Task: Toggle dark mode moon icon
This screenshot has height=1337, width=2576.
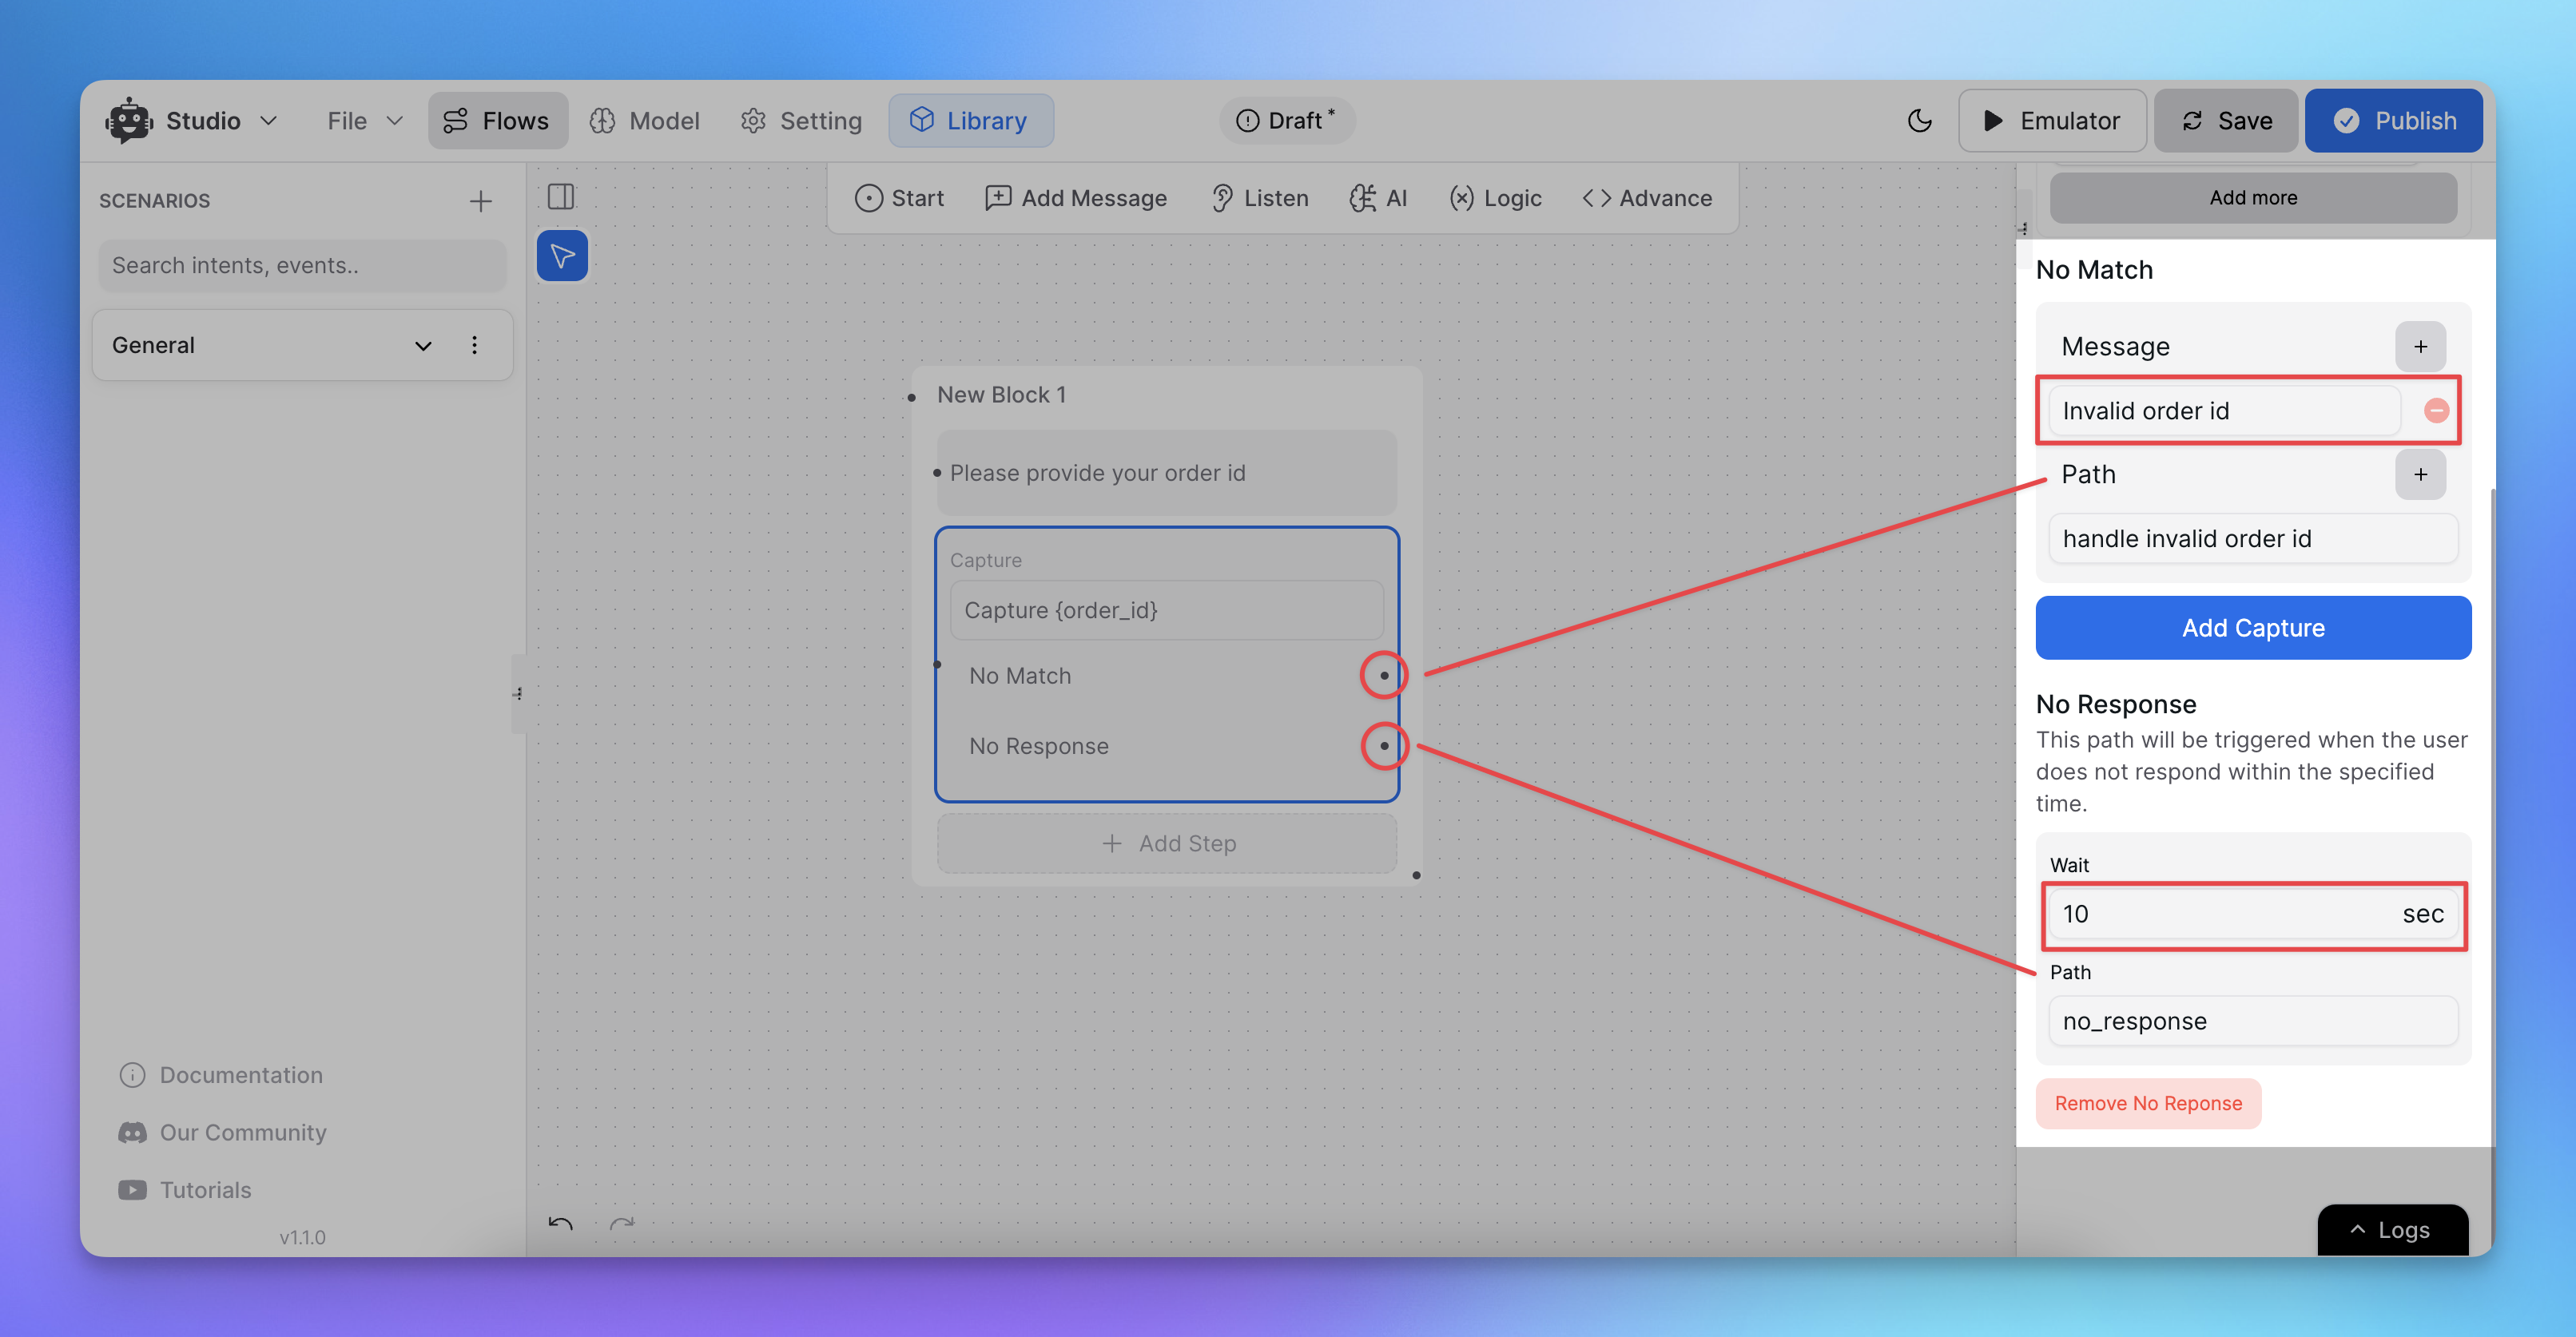Action: click(1919, 121)
